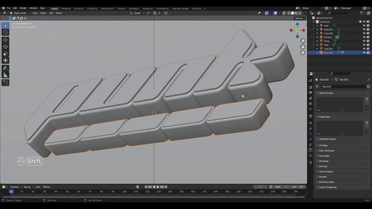The image size is (372, 209).
Task: Select the Measure tool
Action: click(x=5, y=75)
